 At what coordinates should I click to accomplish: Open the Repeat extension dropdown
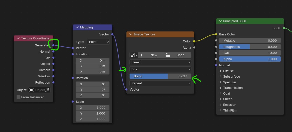(160, 83)
